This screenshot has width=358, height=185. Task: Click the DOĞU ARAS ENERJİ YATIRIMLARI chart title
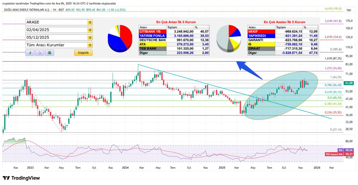pos(27,10)
